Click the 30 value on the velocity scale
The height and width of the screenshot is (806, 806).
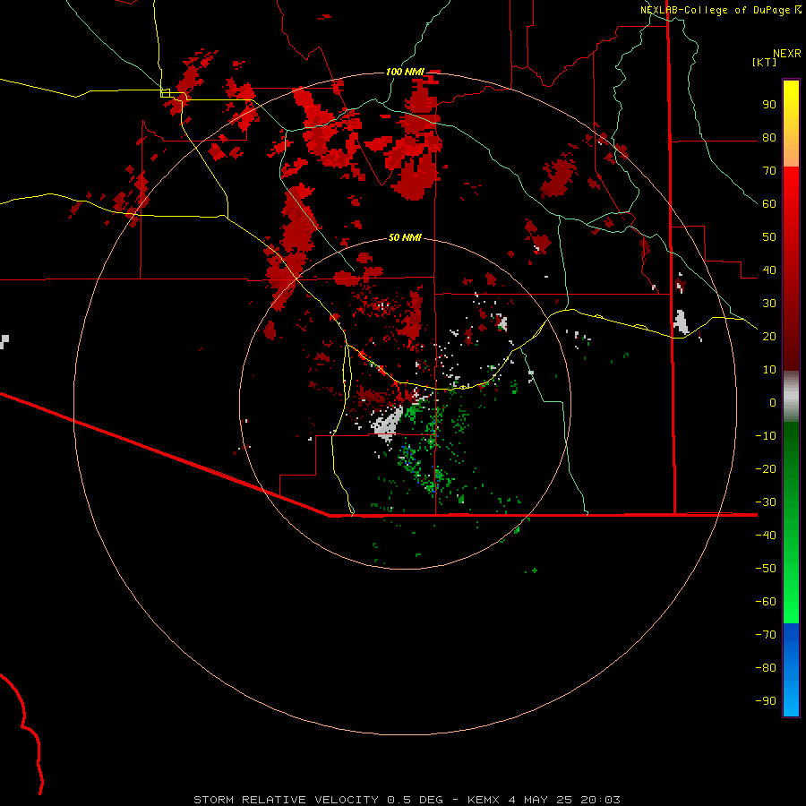[769, 304]
